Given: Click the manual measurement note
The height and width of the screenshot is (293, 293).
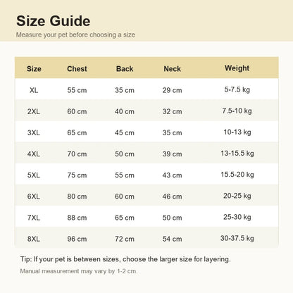Looking at the screenshot, I should 79,271.
